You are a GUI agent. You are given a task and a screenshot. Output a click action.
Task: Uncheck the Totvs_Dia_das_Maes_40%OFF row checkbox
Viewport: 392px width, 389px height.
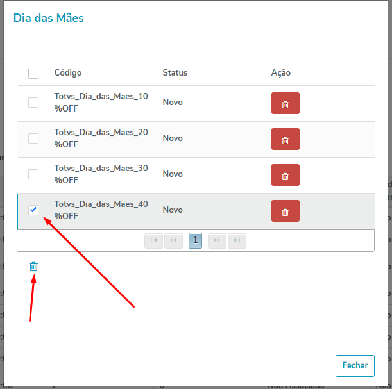(x=33, y=210)
